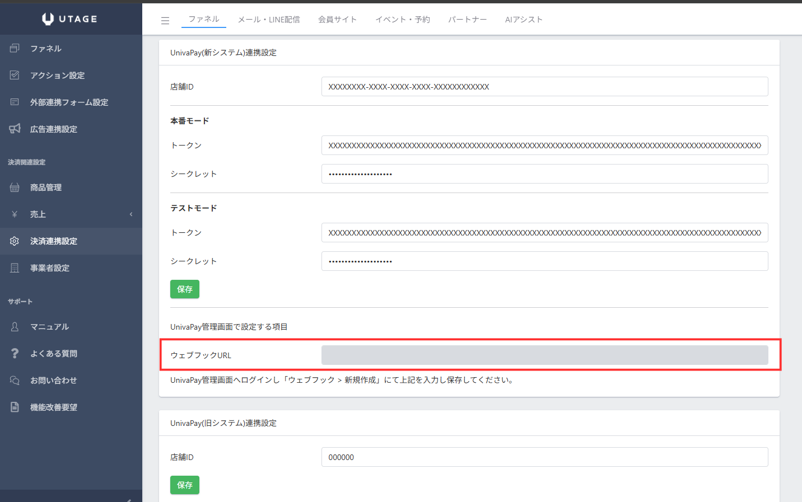
Task: Collapse the sidebar with bottom chevron
Action: click(x=129, y=498)
